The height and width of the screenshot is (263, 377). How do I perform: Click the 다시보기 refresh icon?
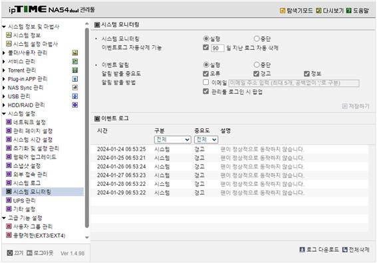pos(318,11)
